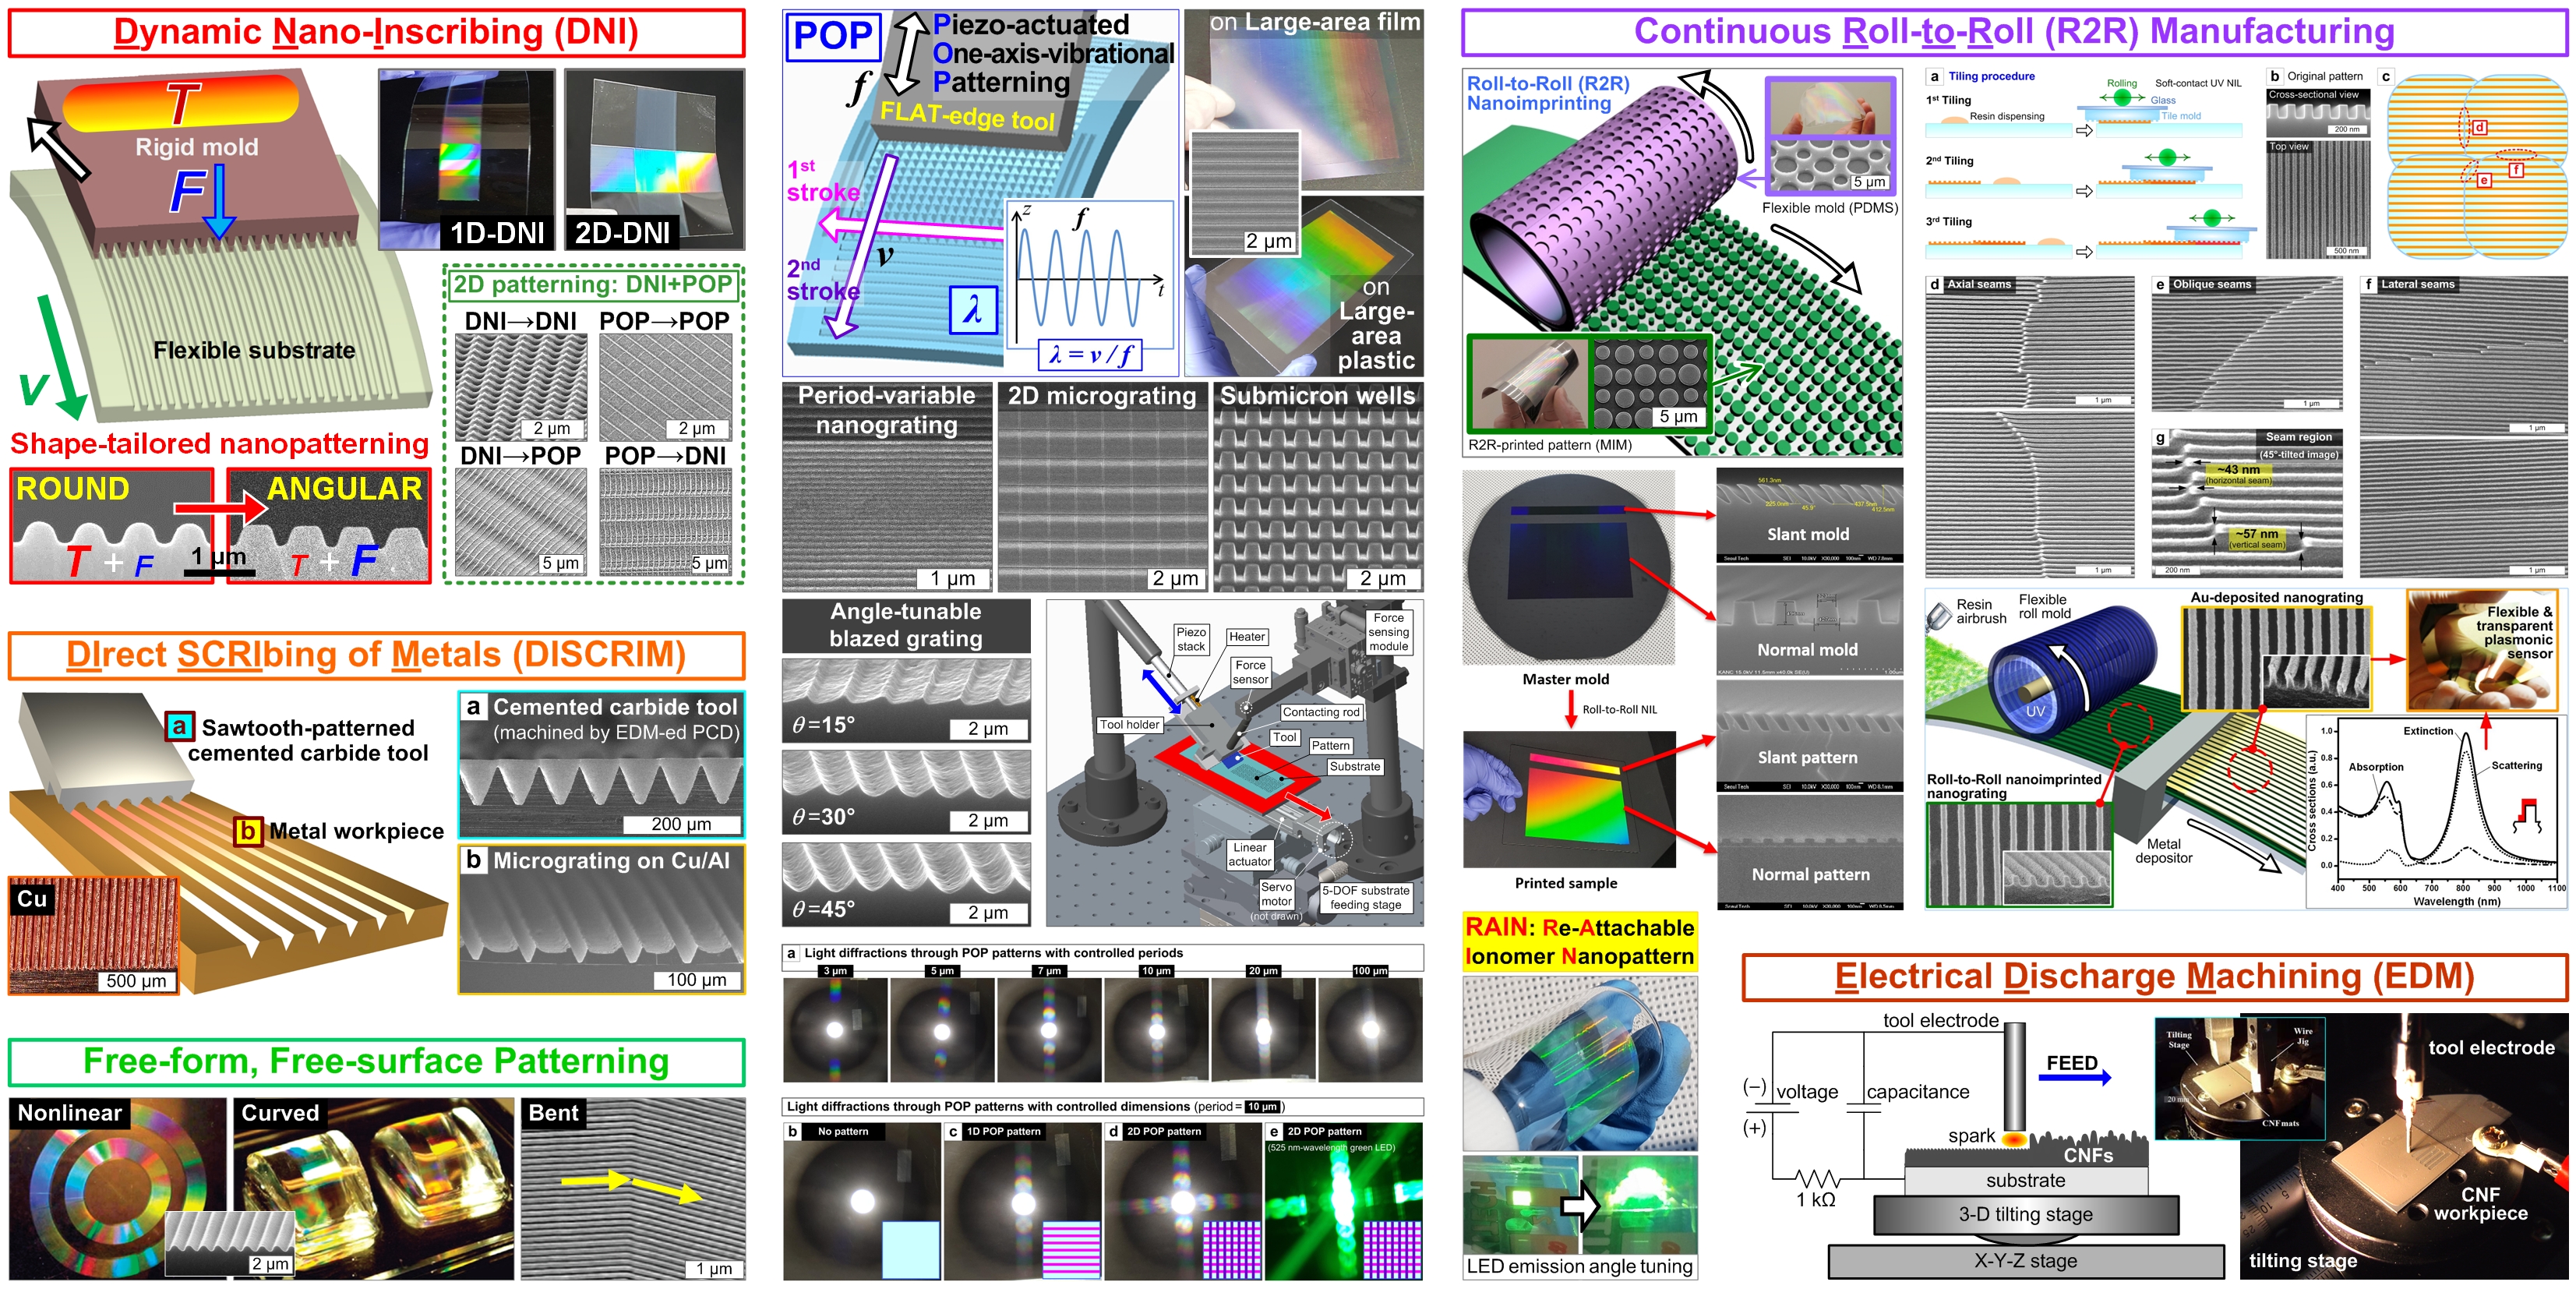This screenshot has height=1289, width=2576.
Task: Open the 2D-DNI sample photo
Action: pyautogui.click(x=654, y=159)
